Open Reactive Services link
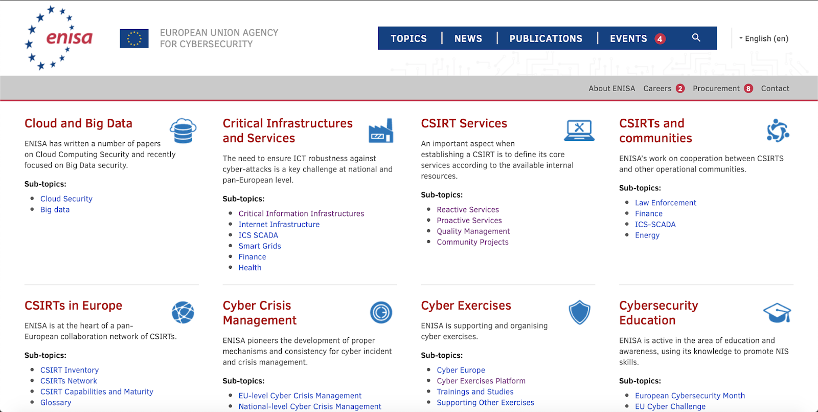Image resolution: width=818 pixels, height=412 pixels. point(468,209)
